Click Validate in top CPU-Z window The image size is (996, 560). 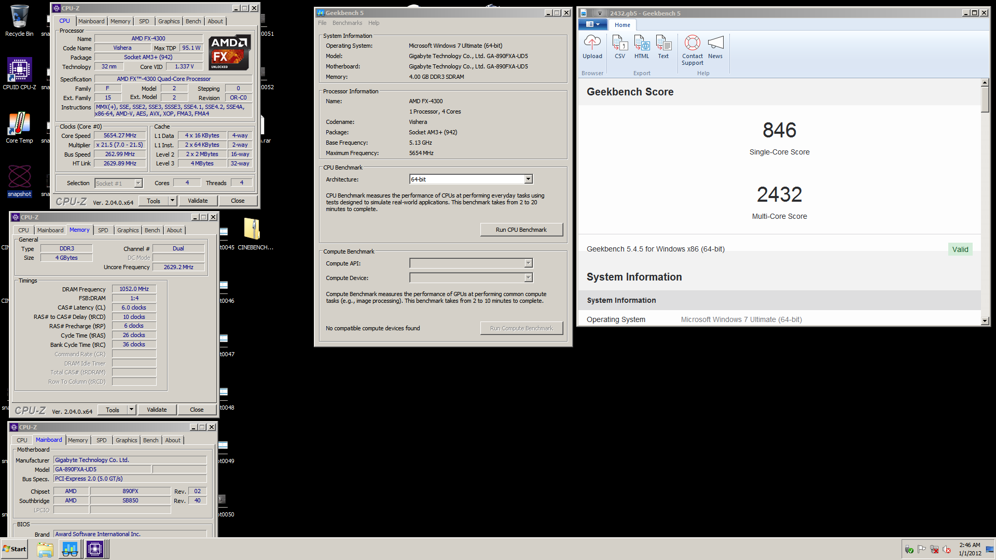coord(198,201)
